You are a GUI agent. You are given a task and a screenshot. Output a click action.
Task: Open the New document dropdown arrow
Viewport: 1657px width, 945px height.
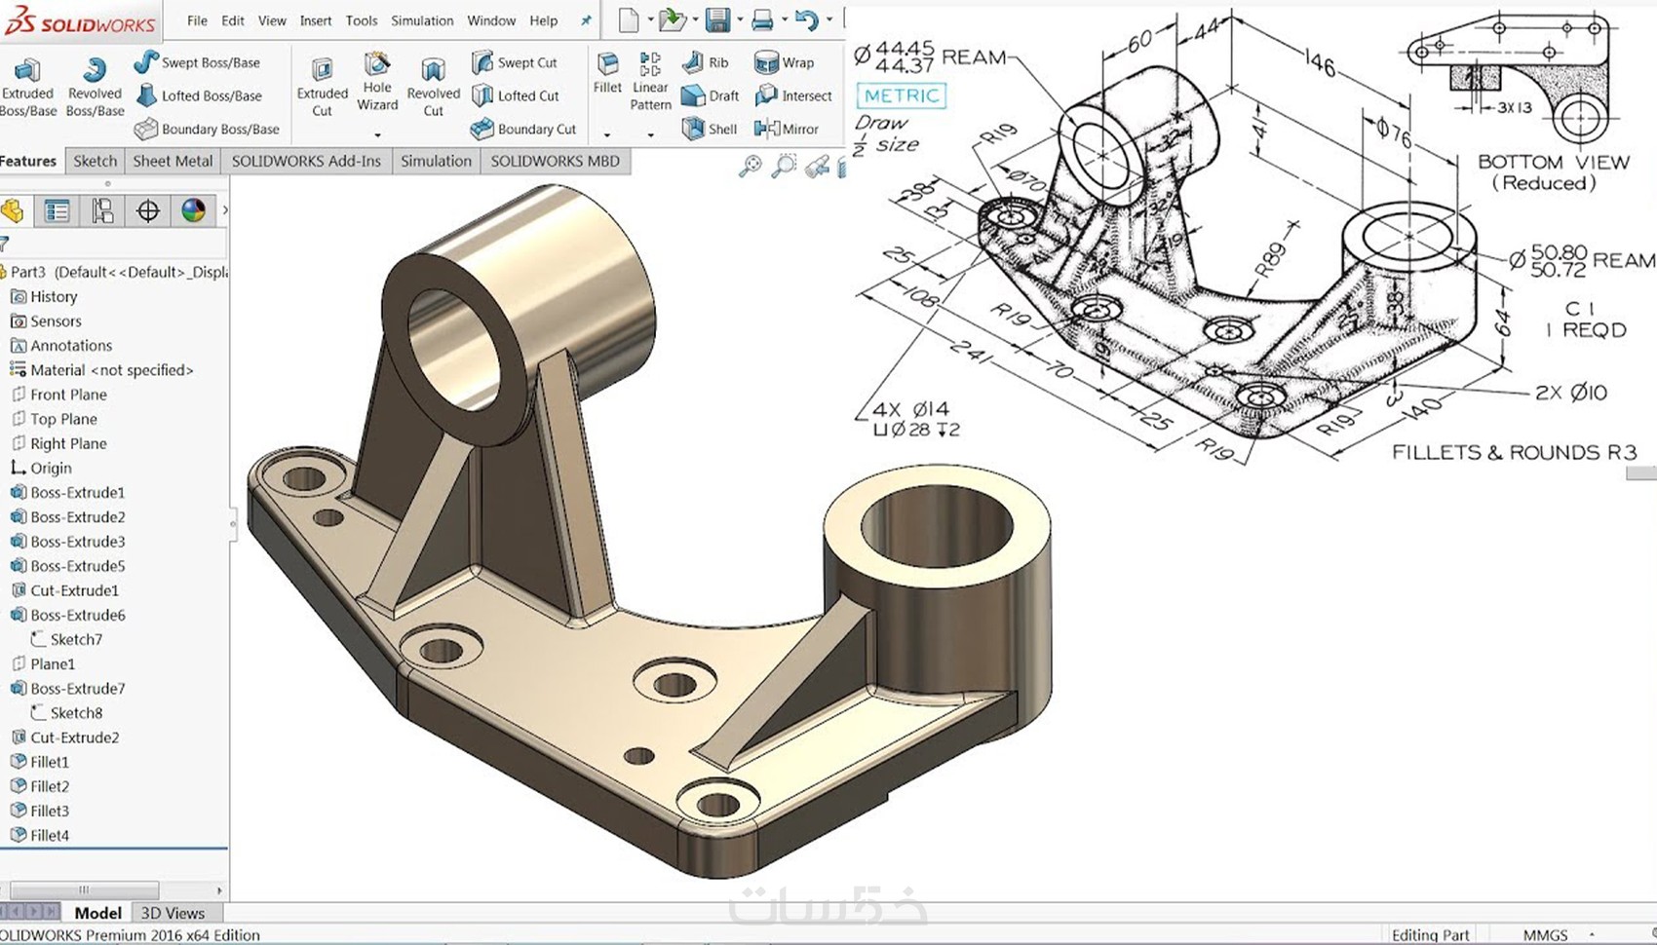coord(650,19)
